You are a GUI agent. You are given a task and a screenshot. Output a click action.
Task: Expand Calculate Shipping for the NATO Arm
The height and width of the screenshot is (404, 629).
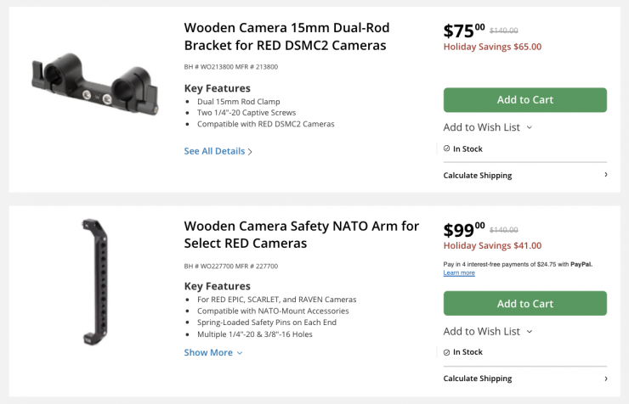pos(478,379)
